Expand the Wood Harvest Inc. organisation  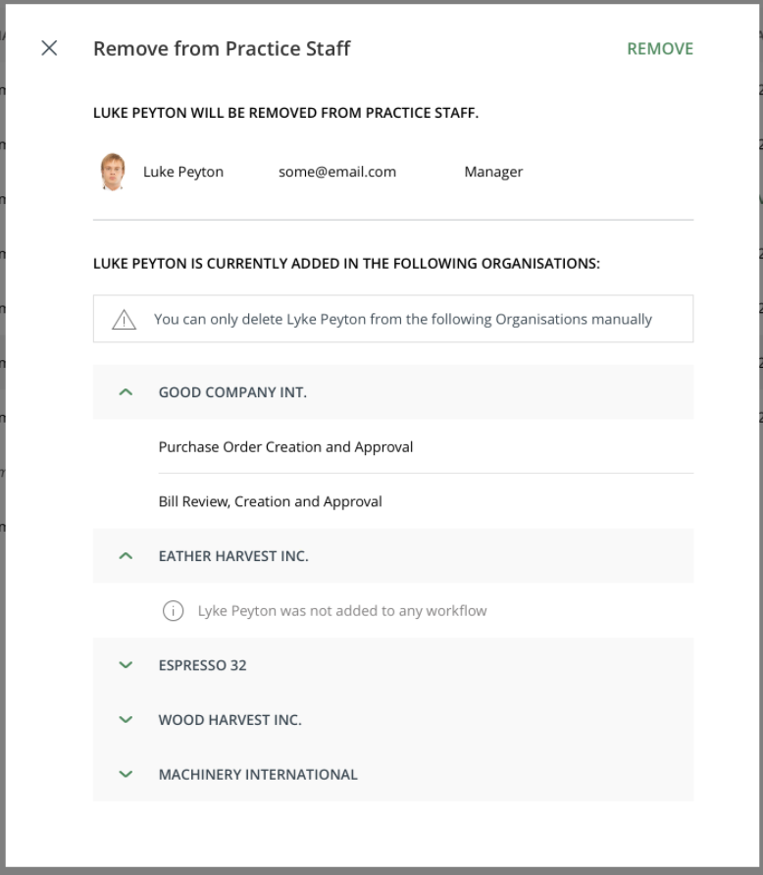pyautogui.click(x=125, y=720)
